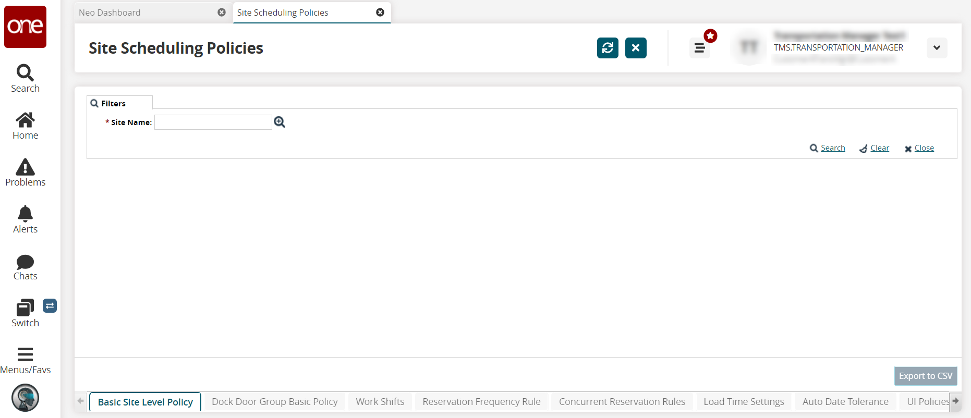Open the Switch windows icon
This screenshot has width=971, height=418.
pos(25,314)
